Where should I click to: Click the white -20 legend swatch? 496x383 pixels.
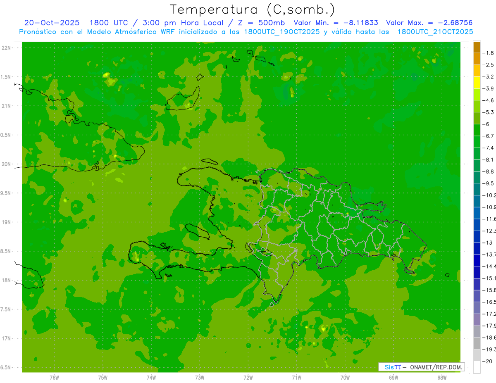[477, 367]
